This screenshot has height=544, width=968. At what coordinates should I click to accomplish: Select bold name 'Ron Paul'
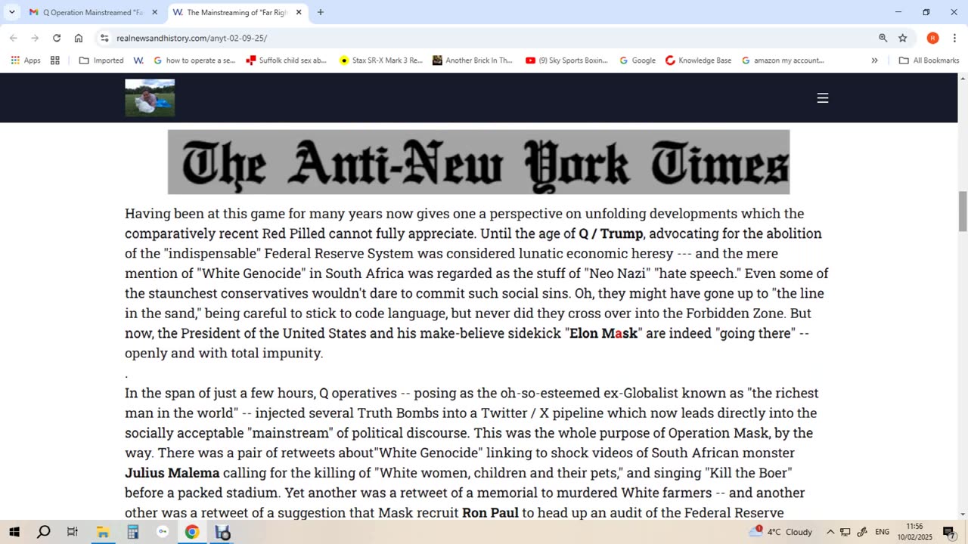(x=490, y=513)
